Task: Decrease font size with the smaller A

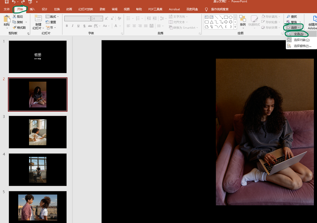Action: pyautogui.click(x=112, y=18)
